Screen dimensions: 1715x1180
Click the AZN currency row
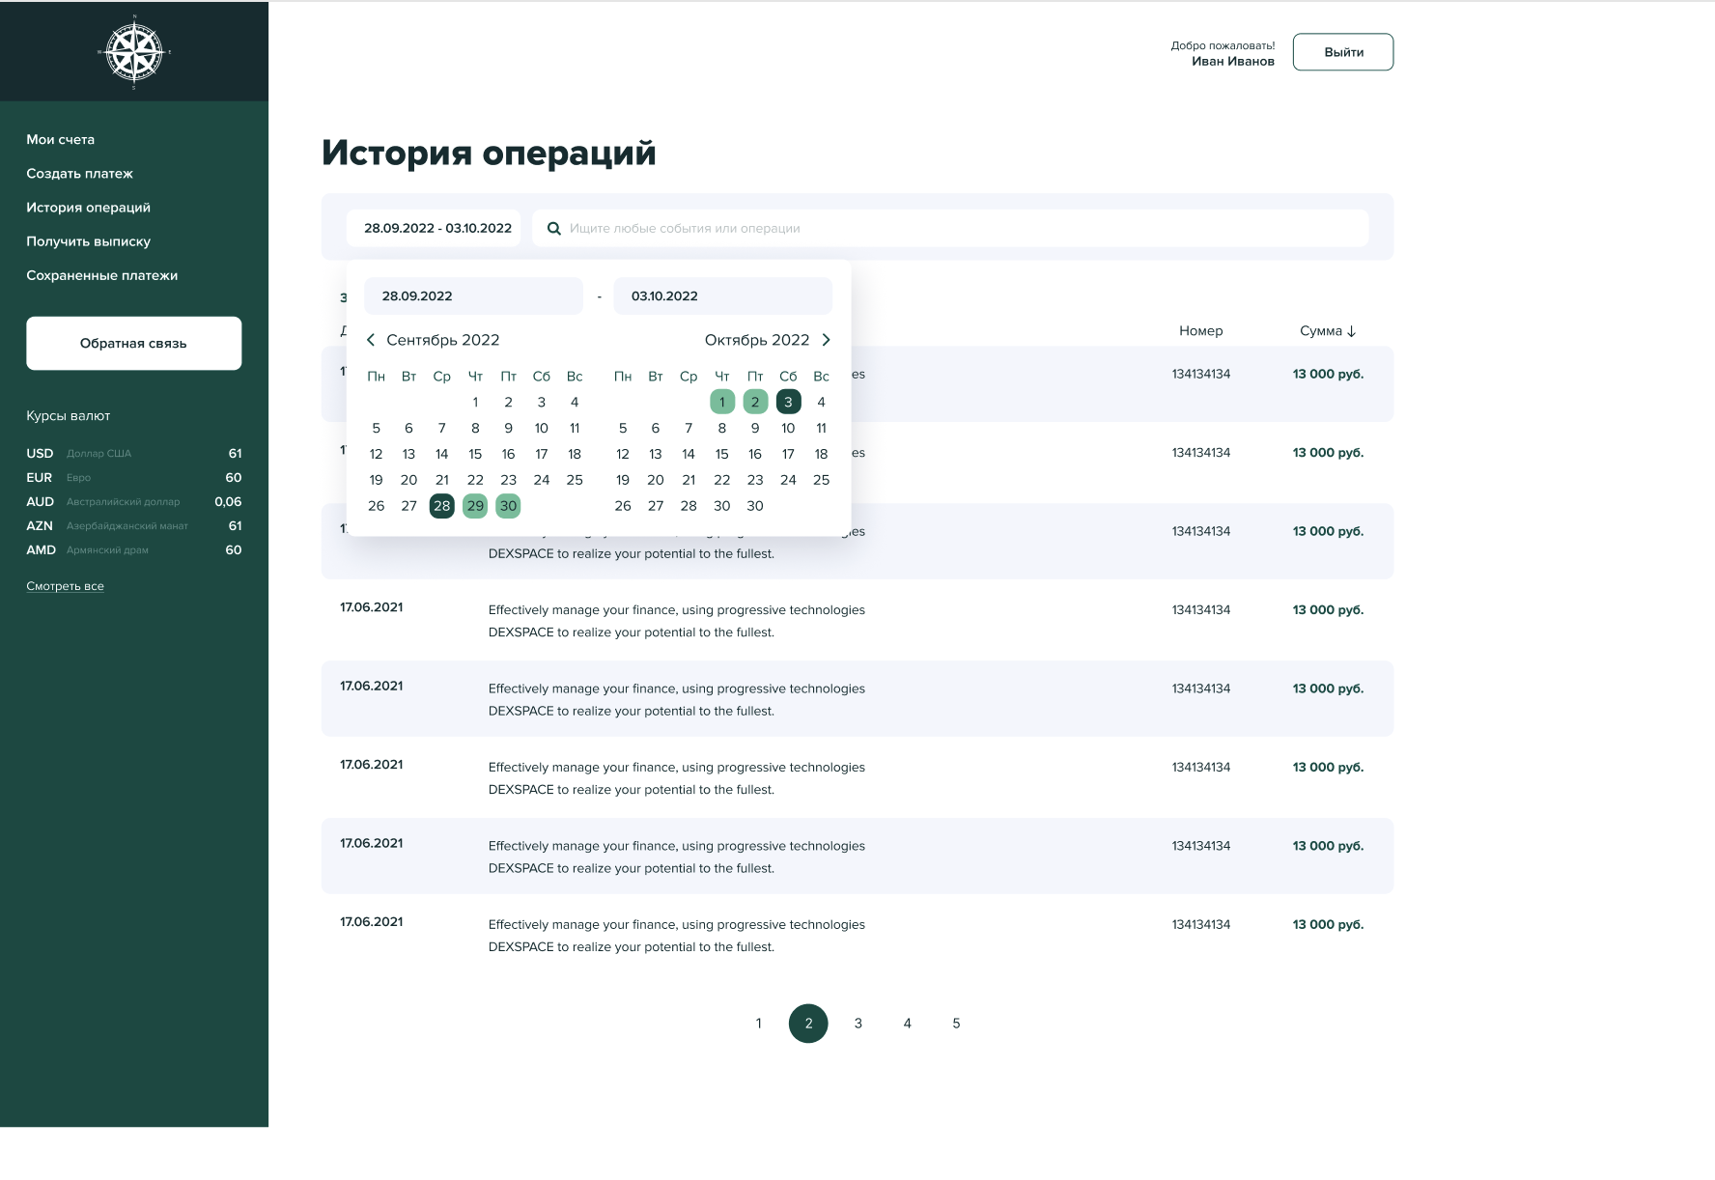[x=134, y=526]
